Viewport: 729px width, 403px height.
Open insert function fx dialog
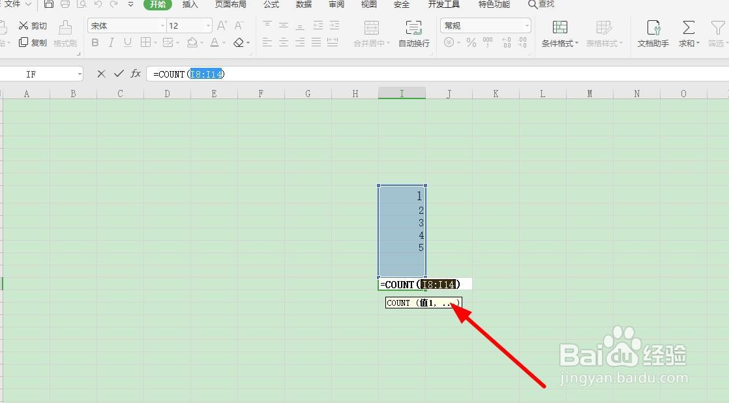pos(135,74)
